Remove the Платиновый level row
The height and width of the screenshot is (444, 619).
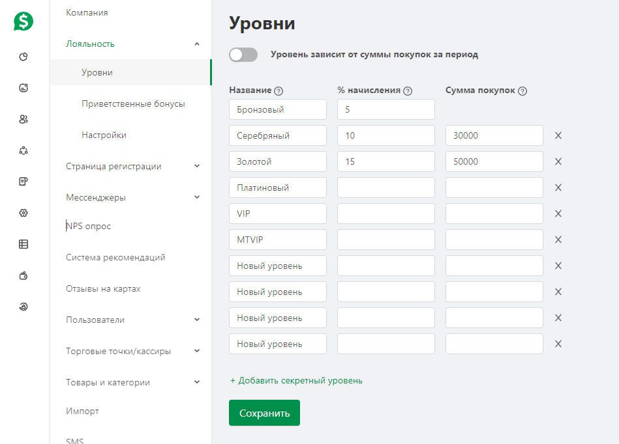558,187
